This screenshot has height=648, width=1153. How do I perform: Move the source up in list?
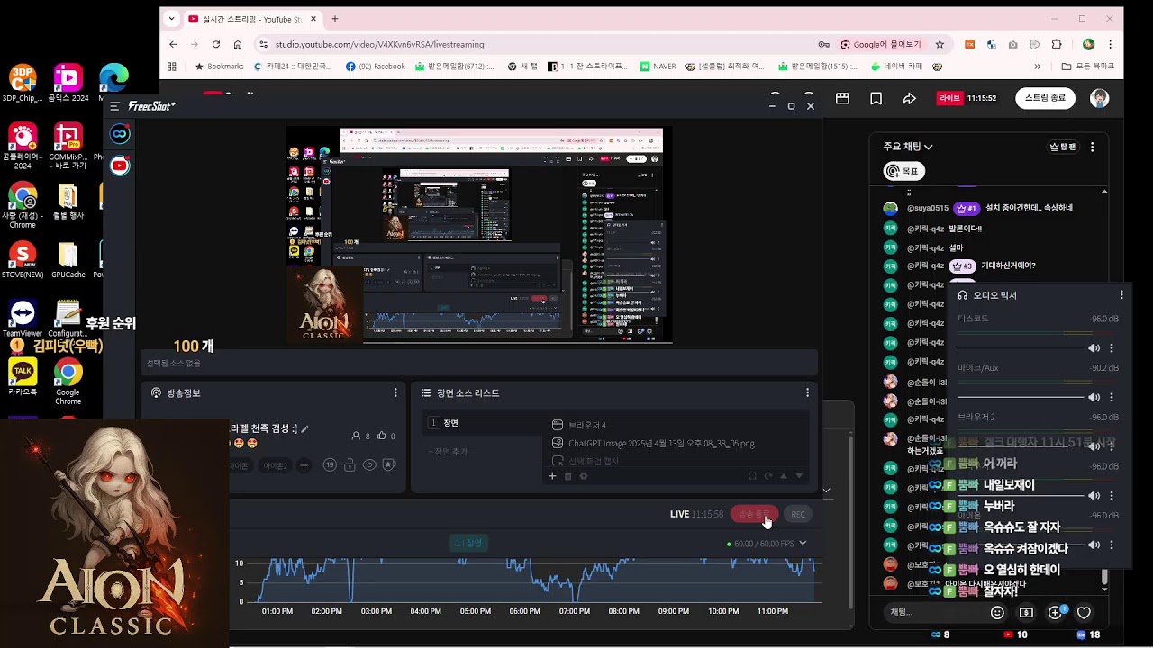click(783, 476)
